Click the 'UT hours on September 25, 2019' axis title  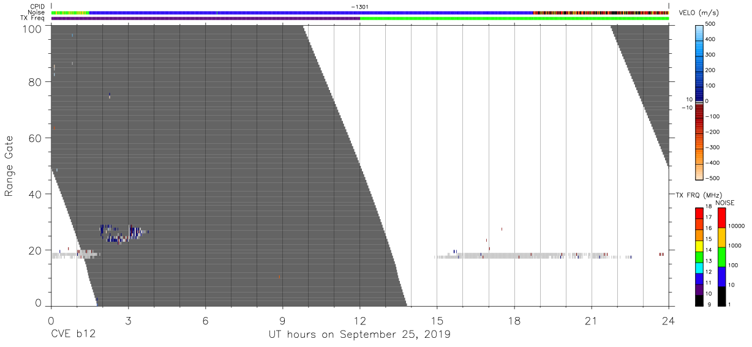(x=359, y=335)
